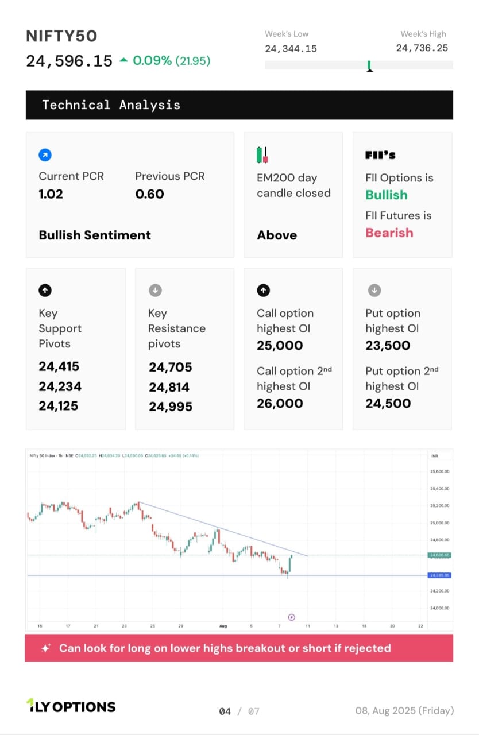
Task: Click the purple lightning icon on chart axis
Action: [x=291, y=617]
